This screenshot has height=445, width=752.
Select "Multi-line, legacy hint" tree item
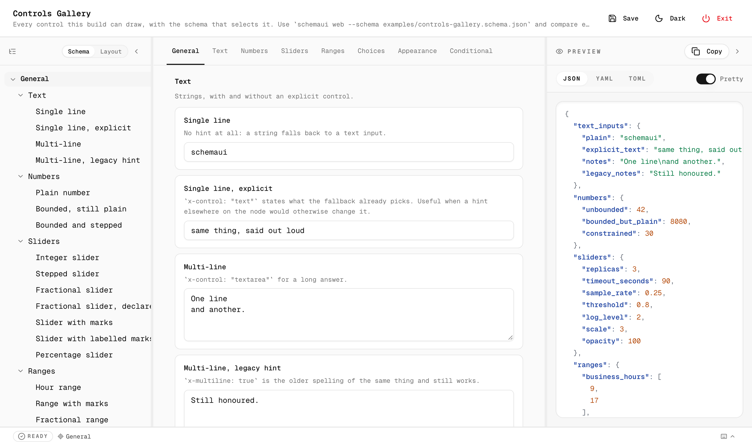88,160
